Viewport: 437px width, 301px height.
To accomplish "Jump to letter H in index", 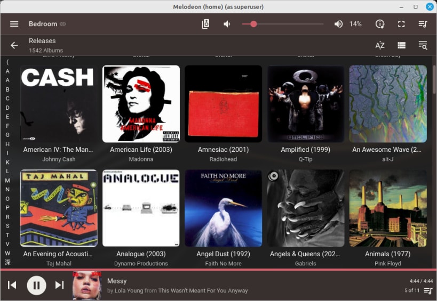I will [x=7, y=144].
